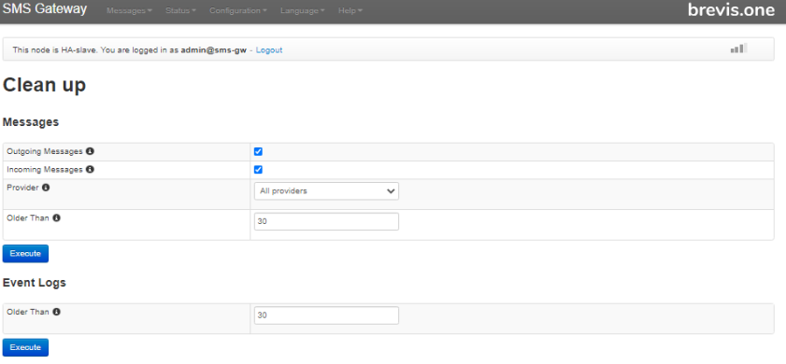Expand the Configuration menu

(x=238, y=10)
